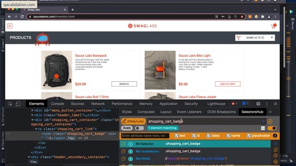Collapse the shopping_cart_container div node
This screenshot has height=166, width=296.
pos(32,120)
